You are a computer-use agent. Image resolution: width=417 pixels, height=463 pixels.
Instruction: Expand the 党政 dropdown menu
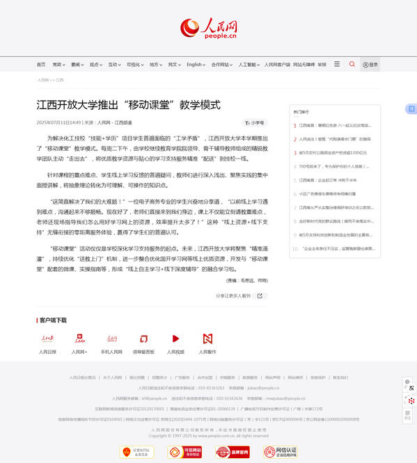58,65
